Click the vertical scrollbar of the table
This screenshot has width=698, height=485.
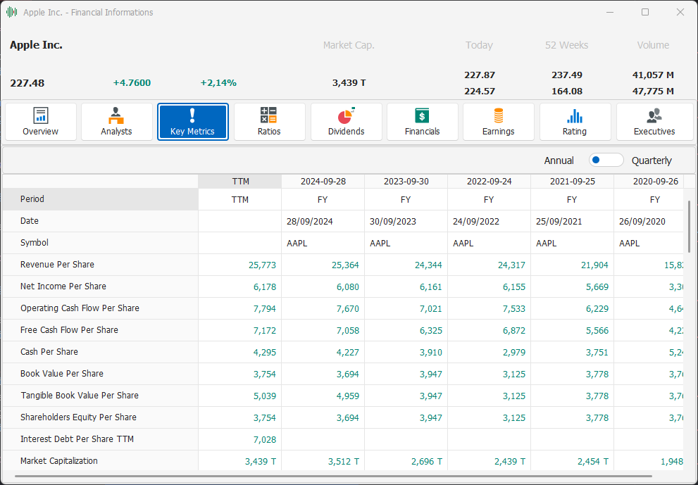tap(689, 227)
